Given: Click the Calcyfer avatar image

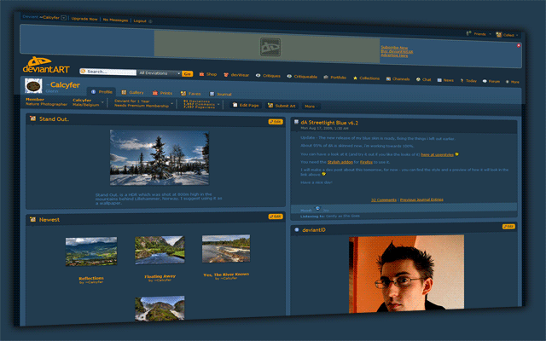Looking at the screenshot, I should coord(33,86).
